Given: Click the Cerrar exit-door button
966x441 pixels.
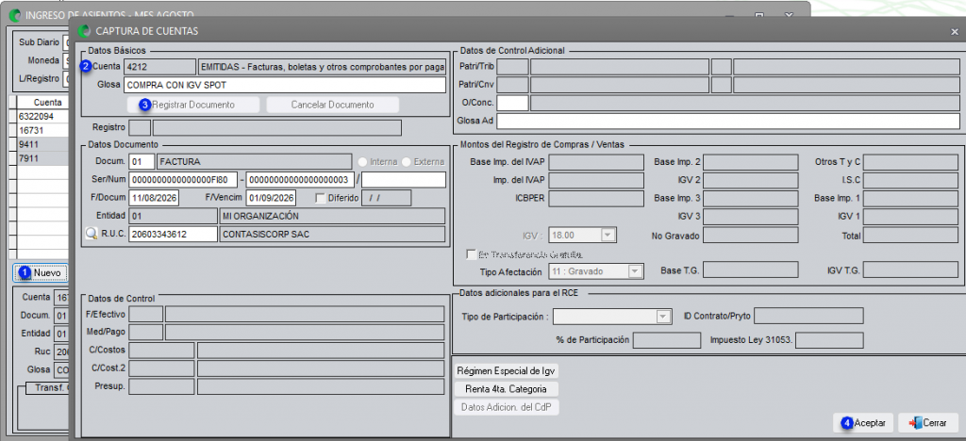Looking at the screenshot, I should [x=928, y=423].
